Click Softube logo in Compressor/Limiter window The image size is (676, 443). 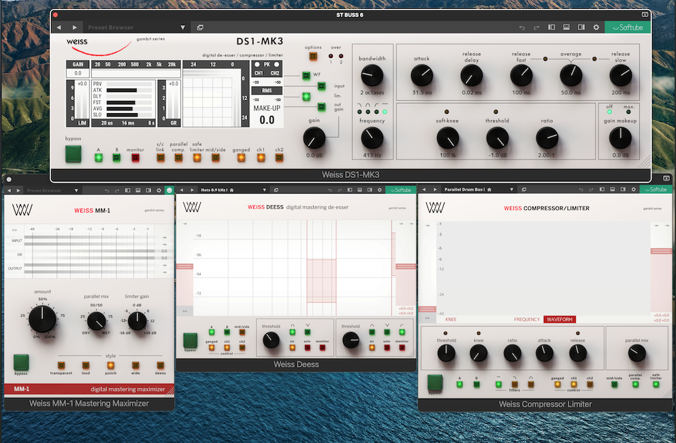click(655, 189)
